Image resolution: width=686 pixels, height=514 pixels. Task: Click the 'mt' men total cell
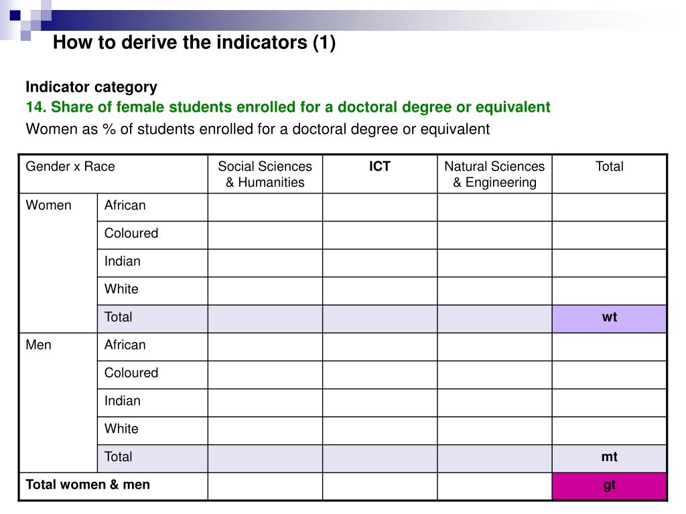[610, 458]
